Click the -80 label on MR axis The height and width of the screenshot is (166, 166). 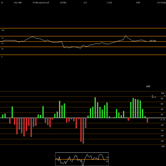(x=162, y=141)
